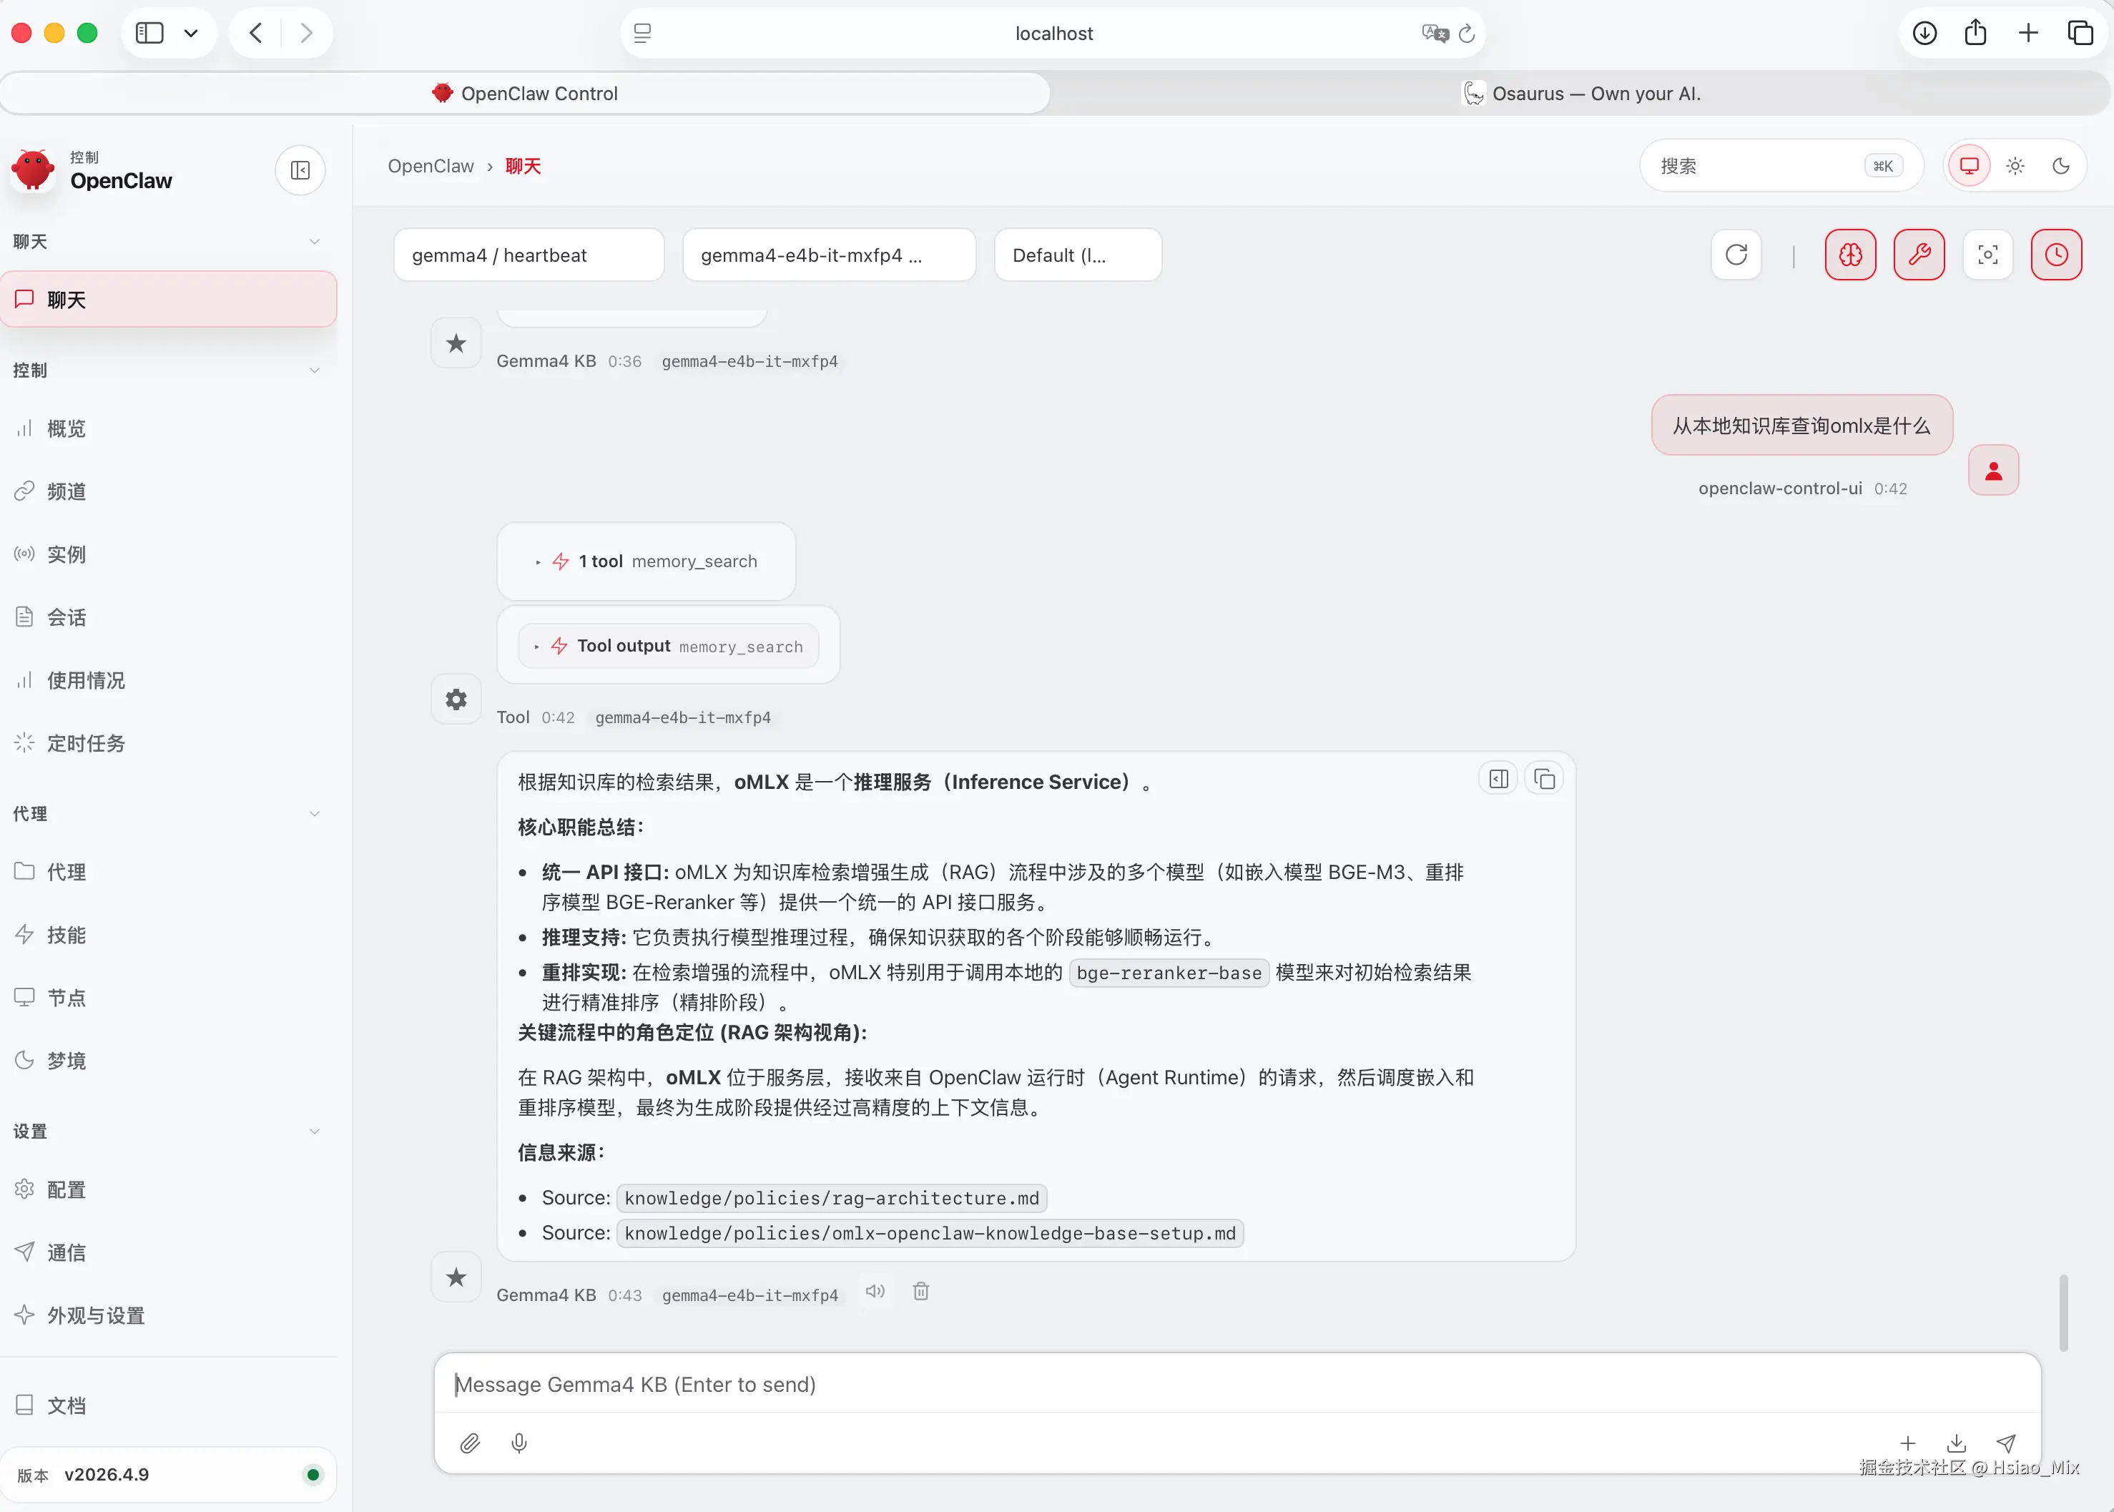The width and height of the screenshot is (2114, 1512).
Task: Open the clock history icon
Action: 2055,254
